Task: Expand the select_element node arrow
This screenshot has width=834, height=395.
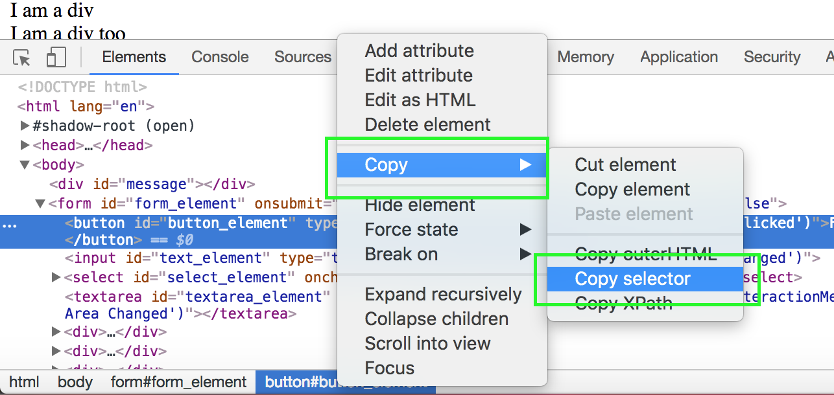Action: [56, 278]
